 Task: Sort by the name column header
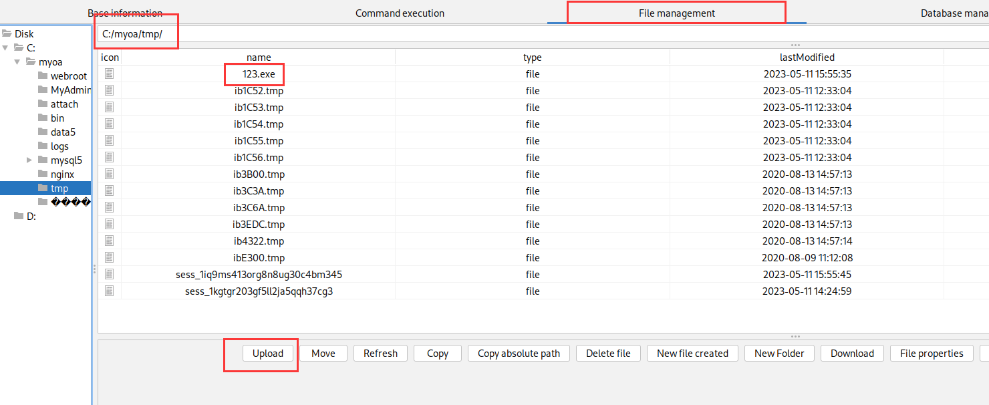coord(259,57)
